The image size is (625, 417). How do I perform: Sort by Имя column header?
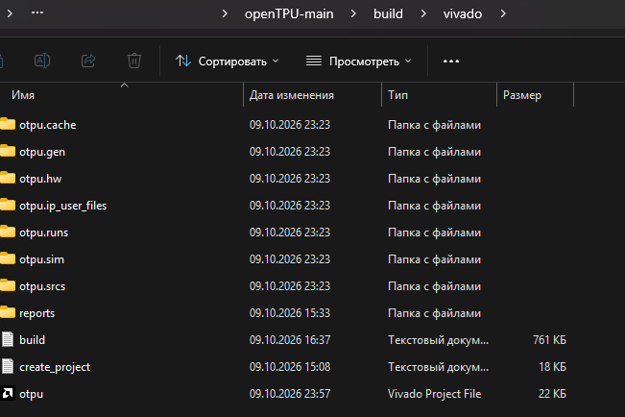click(23, 95)
